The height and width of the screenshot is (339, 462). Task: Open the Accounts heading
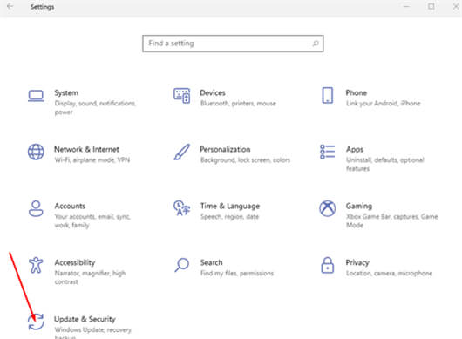(70, 206)
